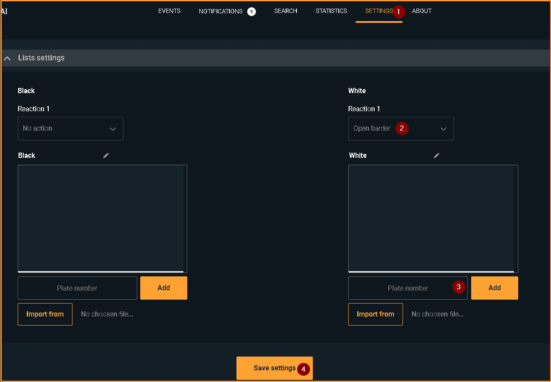Click the White list 'No choosen file...' text
The image size is (551, 382).
438,314
